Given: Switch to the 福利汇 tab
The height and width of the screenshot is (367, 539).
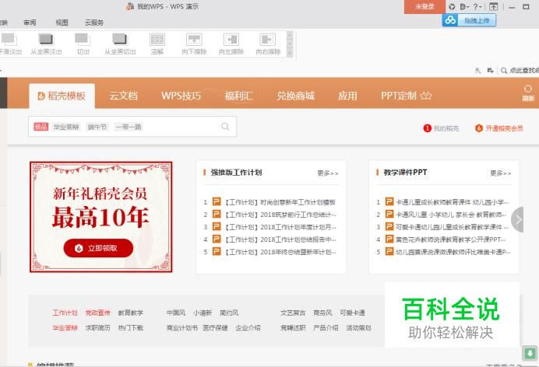Looking at the screenshot, I should pos(238,96).
